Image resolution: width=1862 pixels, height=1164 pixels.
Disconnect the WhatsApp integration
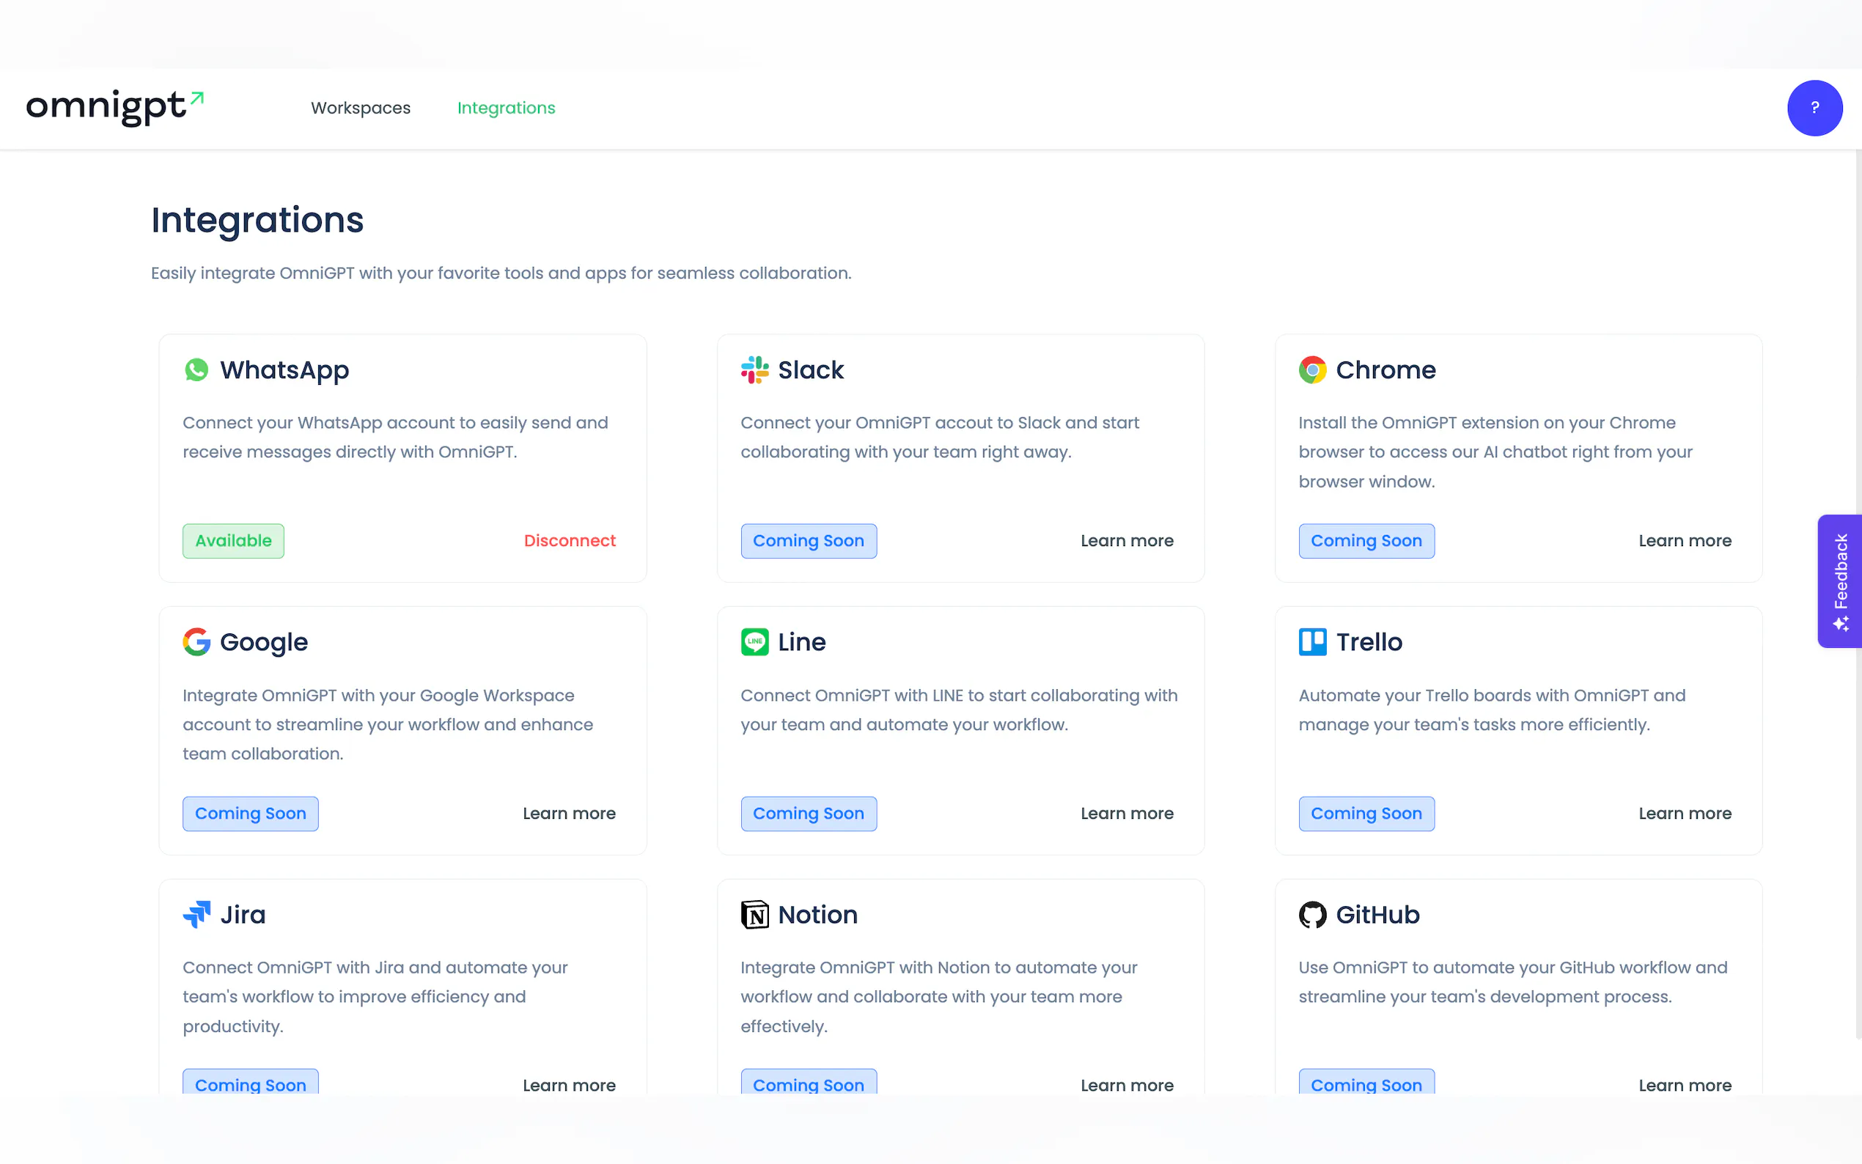(x=569, y=540)
